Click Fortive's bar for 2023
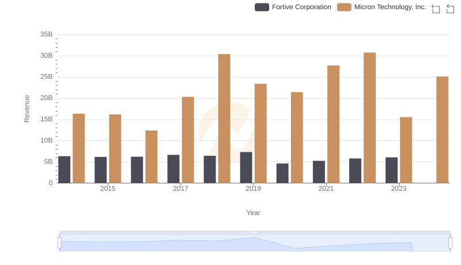Viewport: 461px width, 265px height. coord(391,170)
